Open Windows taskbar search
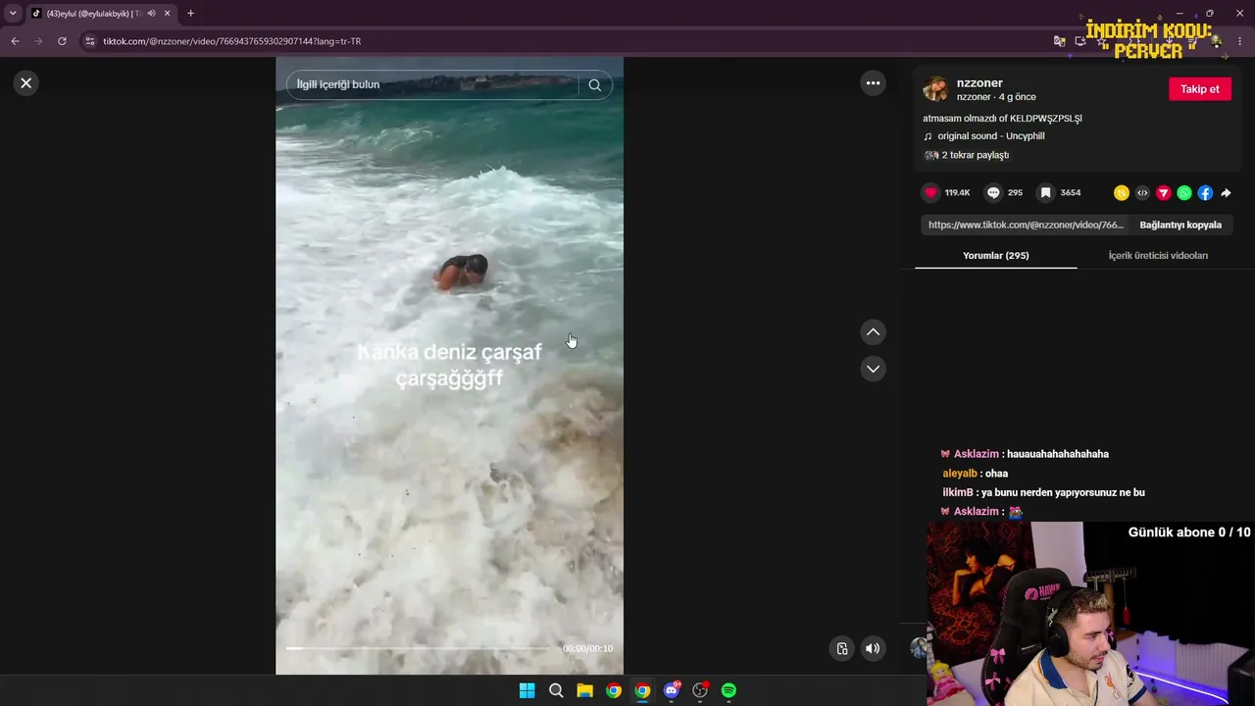The width and height of the screenshot is (1255, 706). [x=556, y=690]
